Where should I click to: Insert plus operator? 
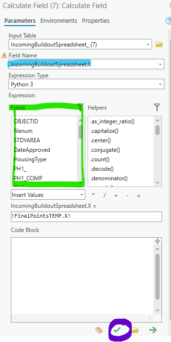click(116, 195)
